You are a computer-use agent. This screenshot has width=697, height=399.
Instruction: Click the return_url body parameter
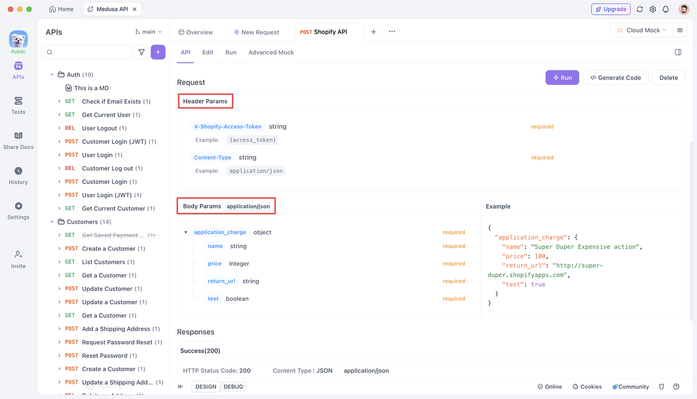click(221, 281)
